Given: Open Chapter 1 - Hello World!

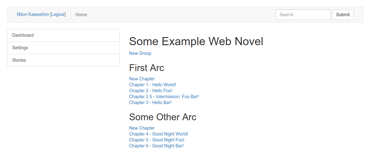Looking at the screenshot, I should coord(153,85).
